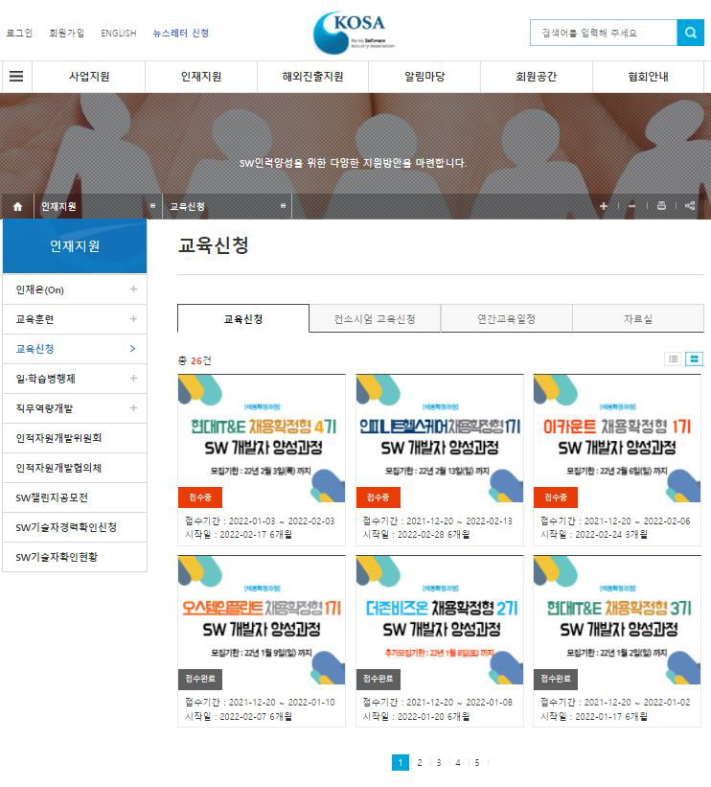The image size is (711, 787).
Task: Click the magnifier search button
Action: pos(690,33)
